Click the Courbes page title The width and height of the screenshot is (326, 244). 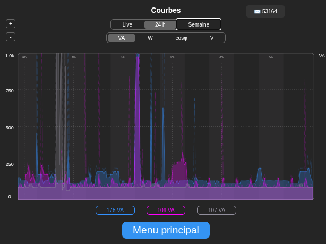pos(166,10)
